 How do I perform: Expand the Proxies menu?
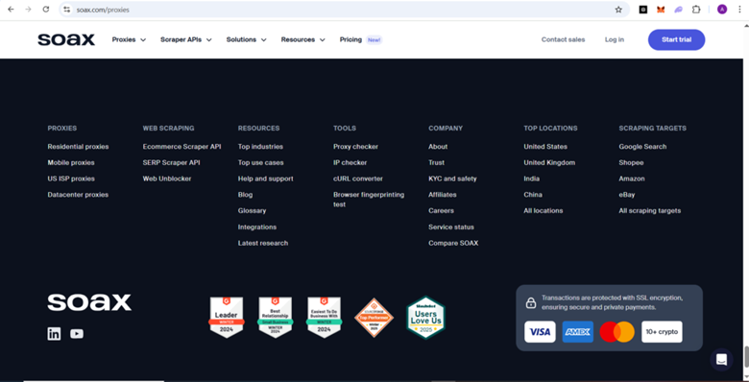point(129,39)
